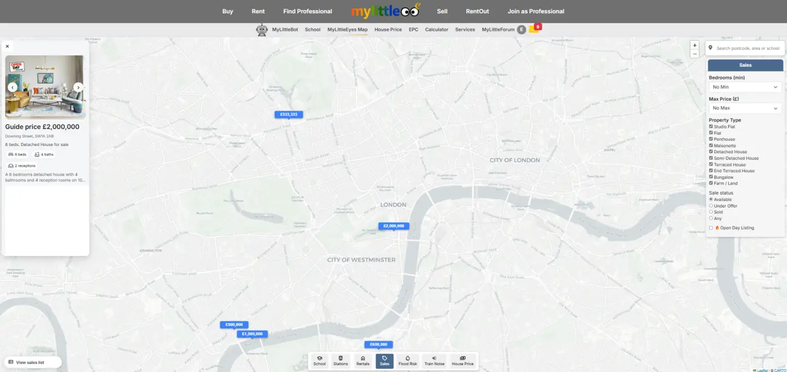This screenshot has width=787, height=372.
Task: Show the Rentals layer
Action: (x=363, y=361)
